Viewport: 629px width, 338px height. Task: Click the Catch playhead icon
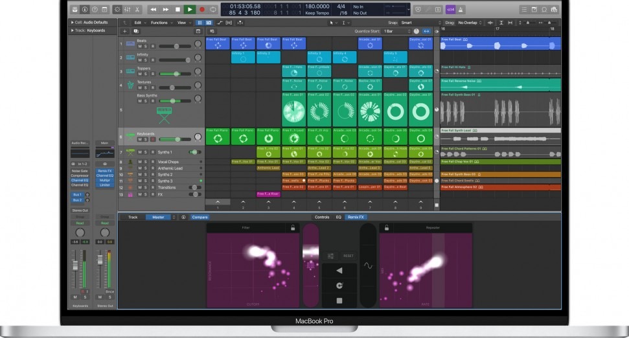coord(240,23)
